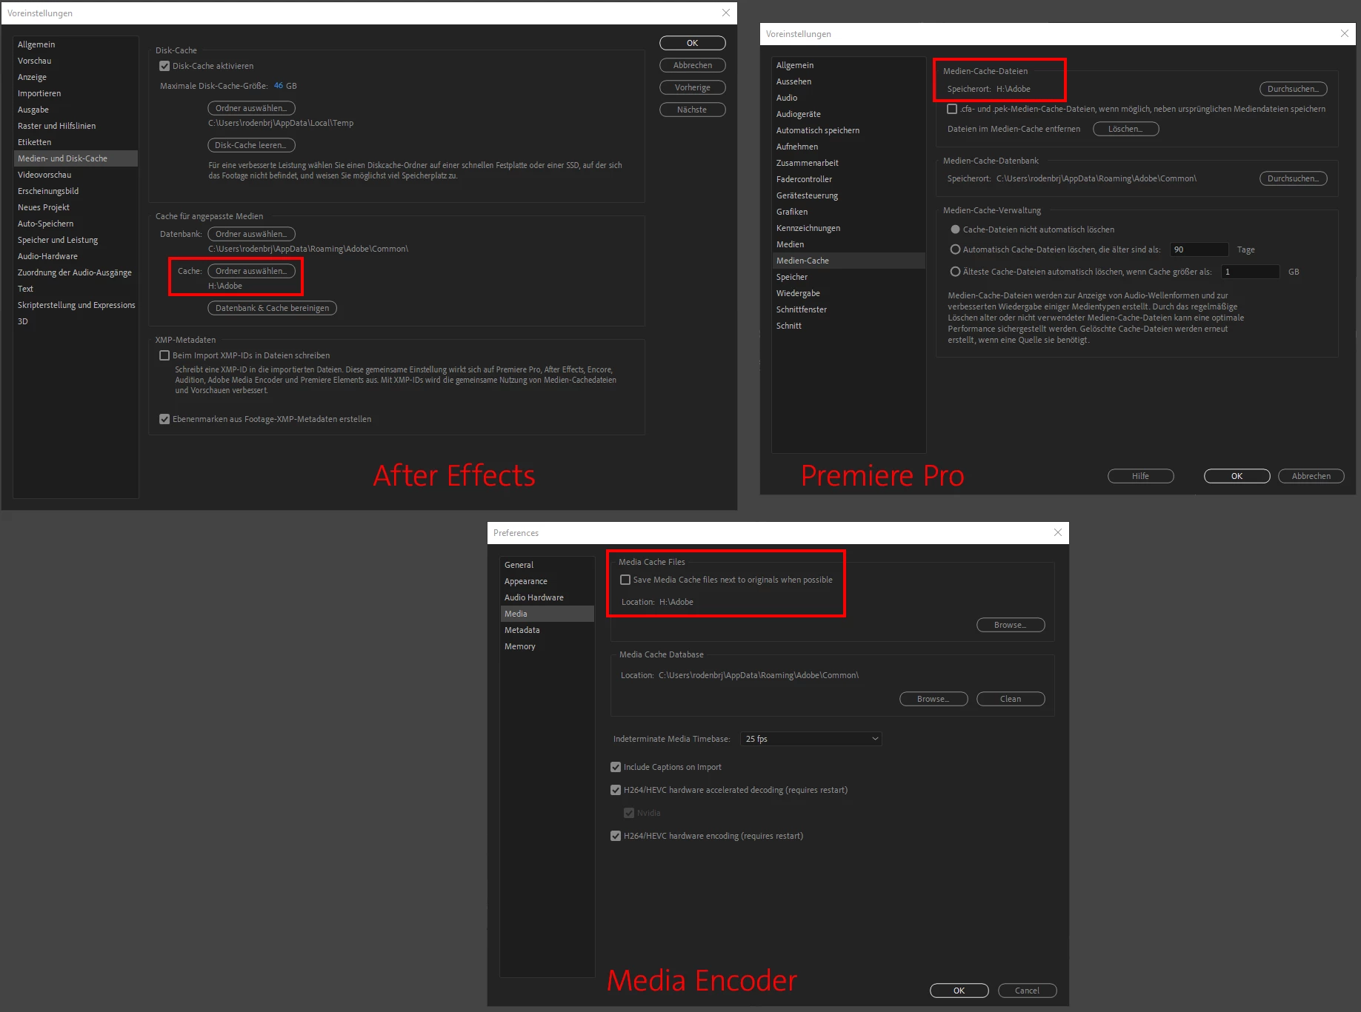Click Abbrechen in After Effects preferences

692,65
